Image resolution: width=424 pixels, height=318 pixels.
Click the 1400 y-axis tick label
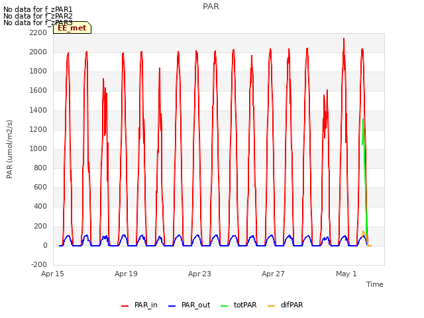(x=38, y=111)
